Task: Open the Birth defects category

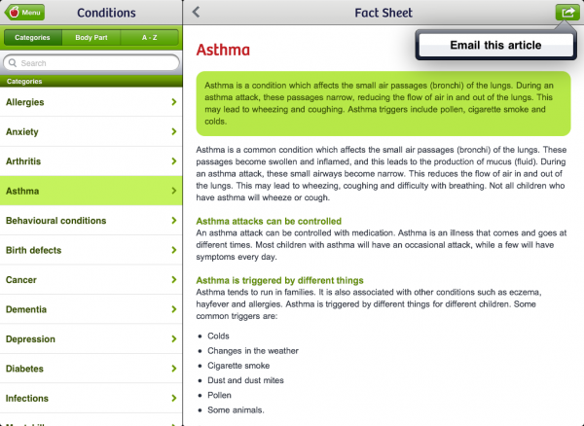Action: tap(91, 250)
